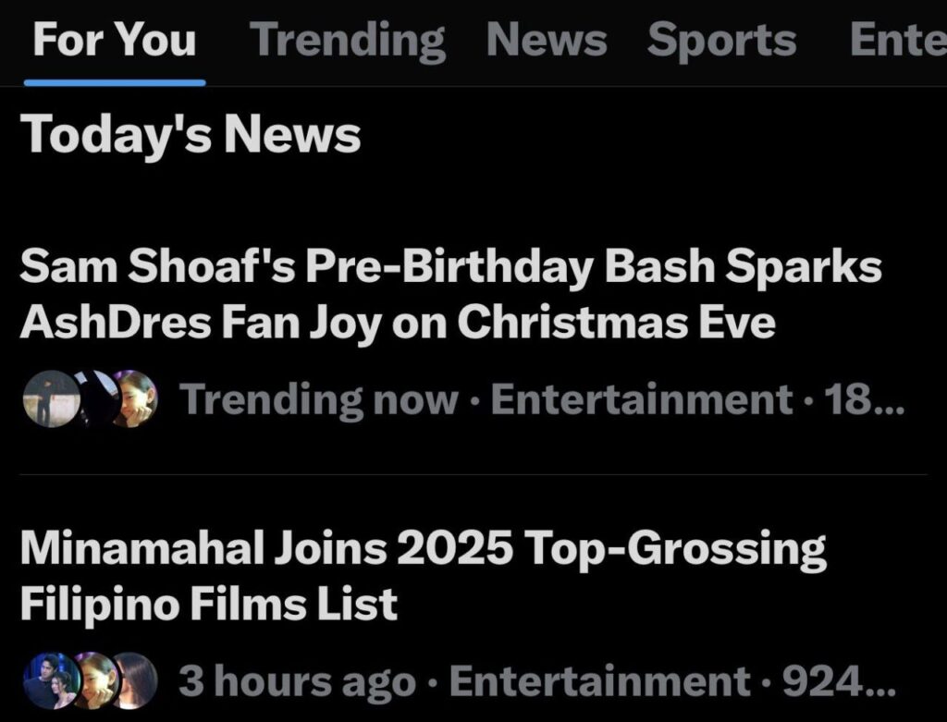
Task: Select the For You tab
Action: tap(114, 41)
